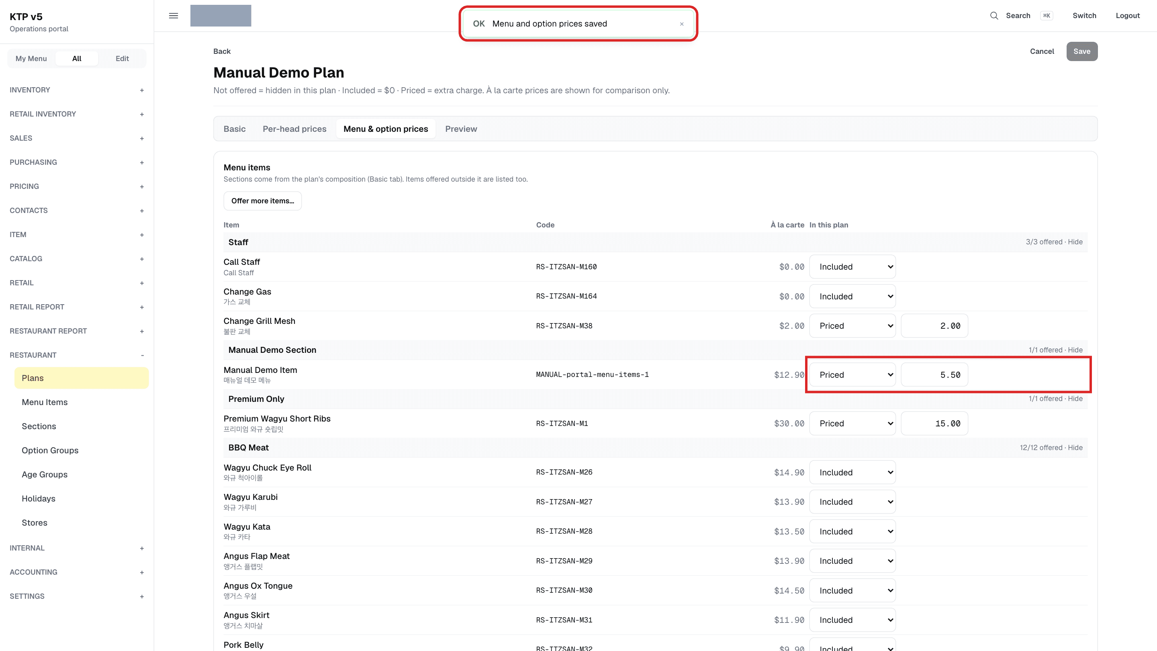The width and height of the screenshot is (1157, 651).
Task: Expand the RETAIL INVENTORY sidebar group
Action: (77, 114)
